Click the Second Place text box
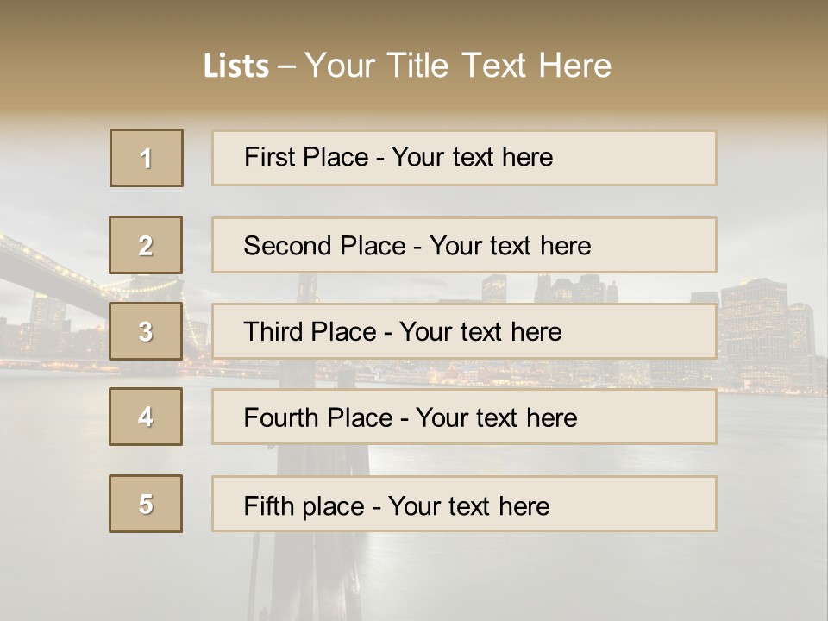Viewport: 828px width, 621px height. (464, 245)
